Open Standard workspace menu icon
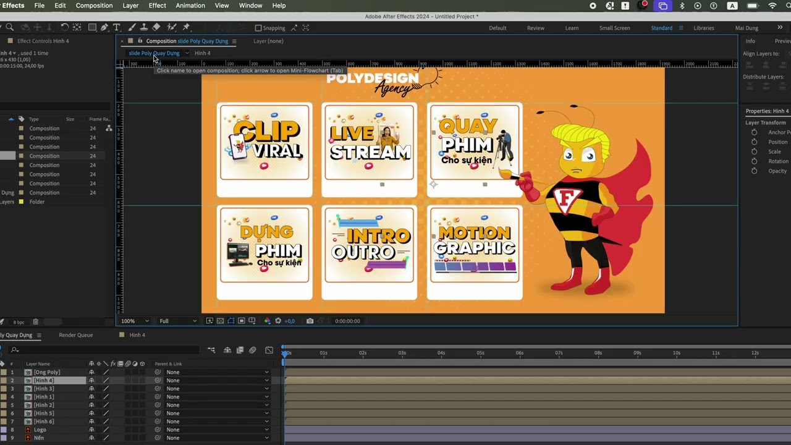This screenshot has height=445, width=791. (x=681, y=28)
